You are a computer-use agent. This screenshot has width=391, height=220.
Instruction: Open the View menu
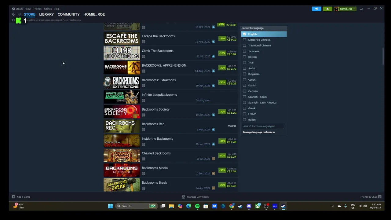28,9
